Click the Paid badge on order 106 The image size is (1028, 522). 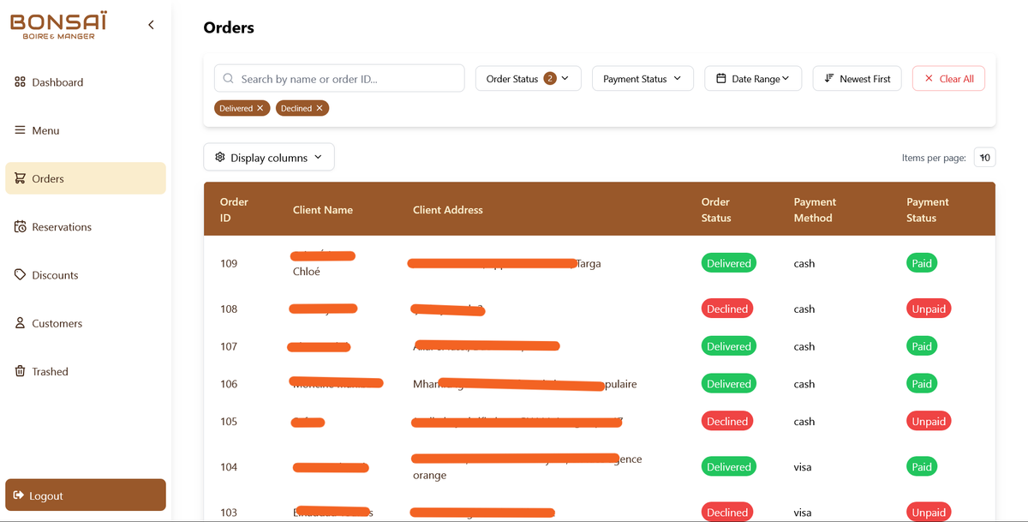pos(922,384)
